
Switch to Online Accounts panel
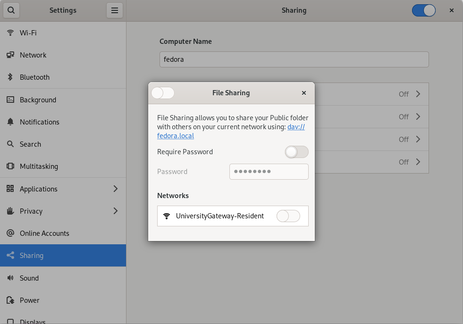point(63,233)
